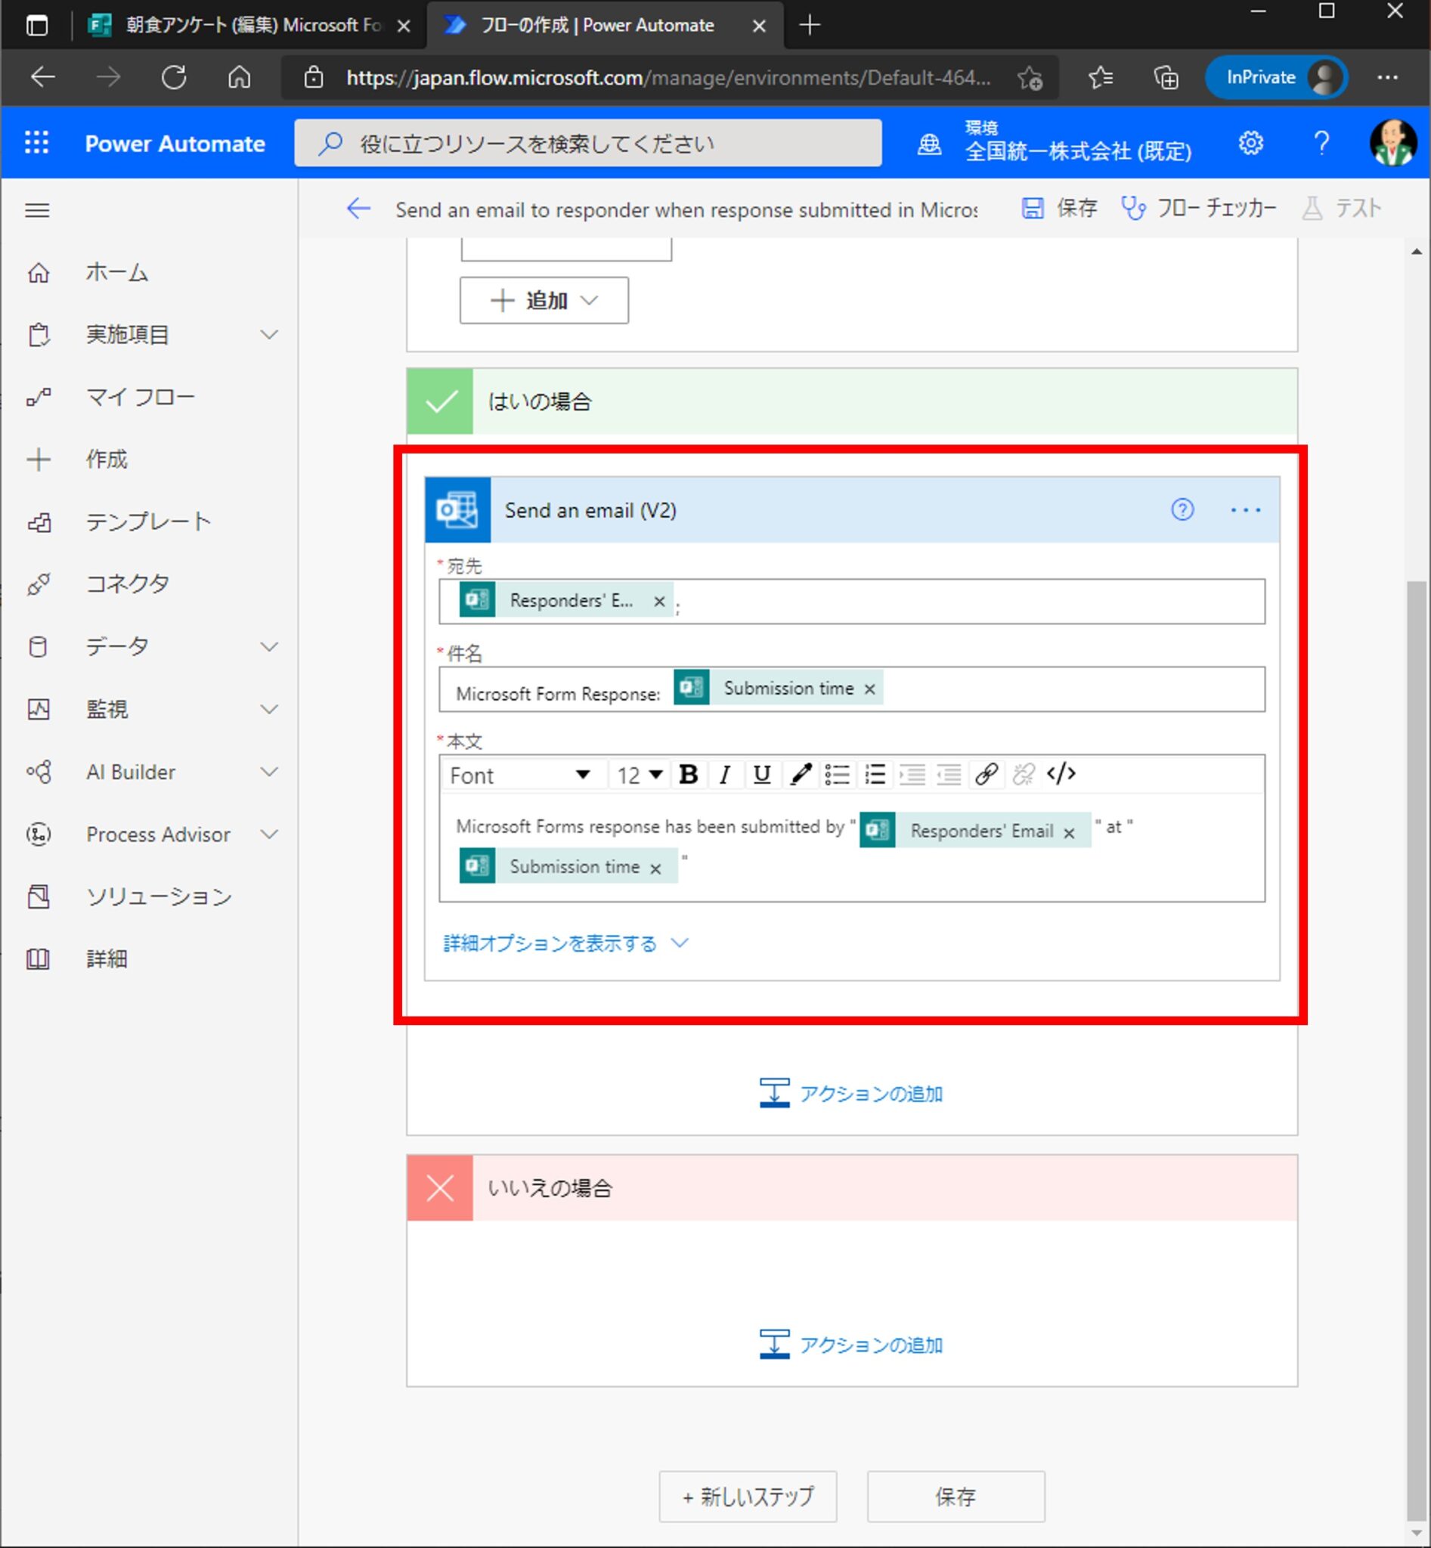
Task: Expand the Process Advisor sidebar section
Action: [268, 834]
